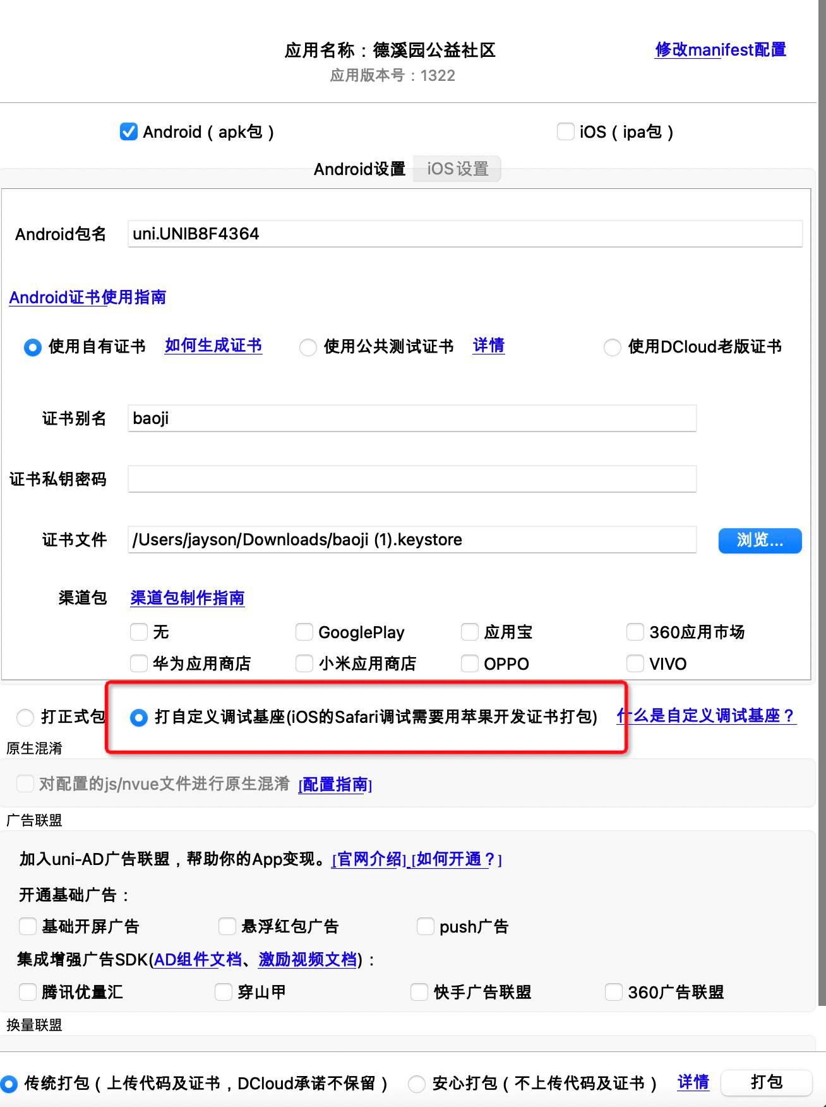This screenshot has height=1107, width=826.
Task: Check the VIVO channel checkbox
Action: pos(635,663)
